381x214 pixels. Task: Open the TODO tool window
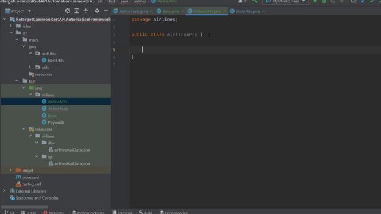click(29, 212)
